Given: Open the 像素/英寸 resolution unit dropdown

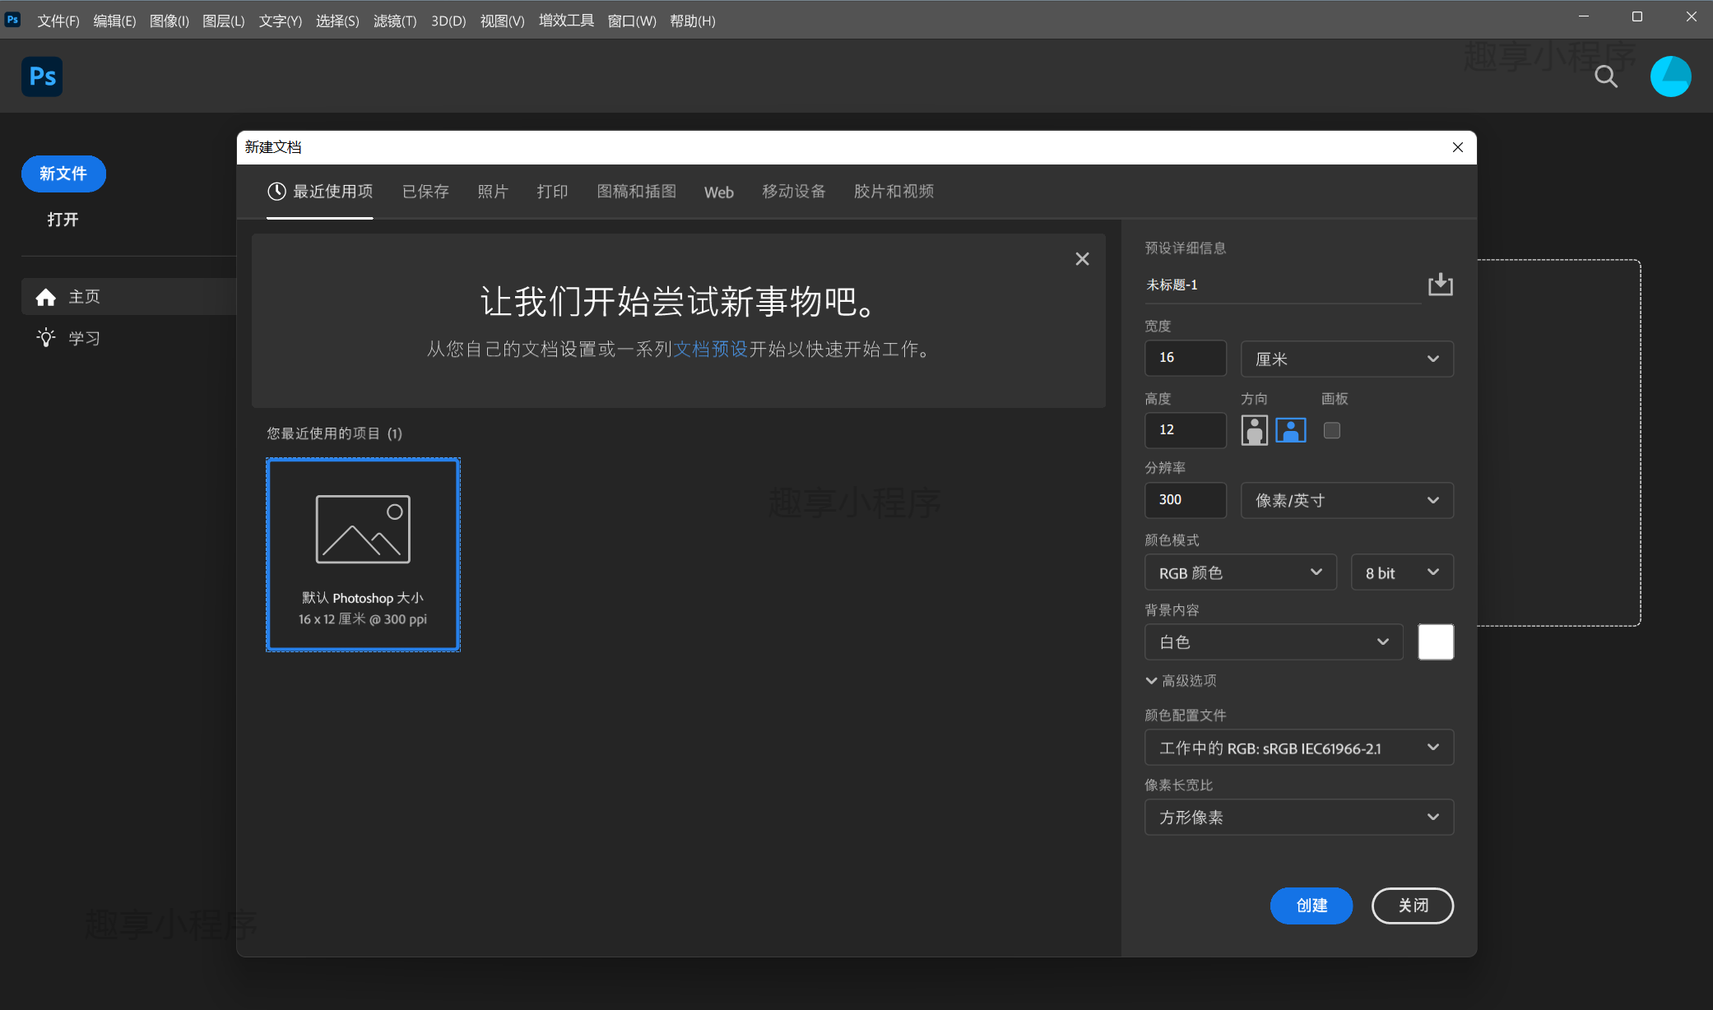Looking at the screenshot, I should point(1347,500).
